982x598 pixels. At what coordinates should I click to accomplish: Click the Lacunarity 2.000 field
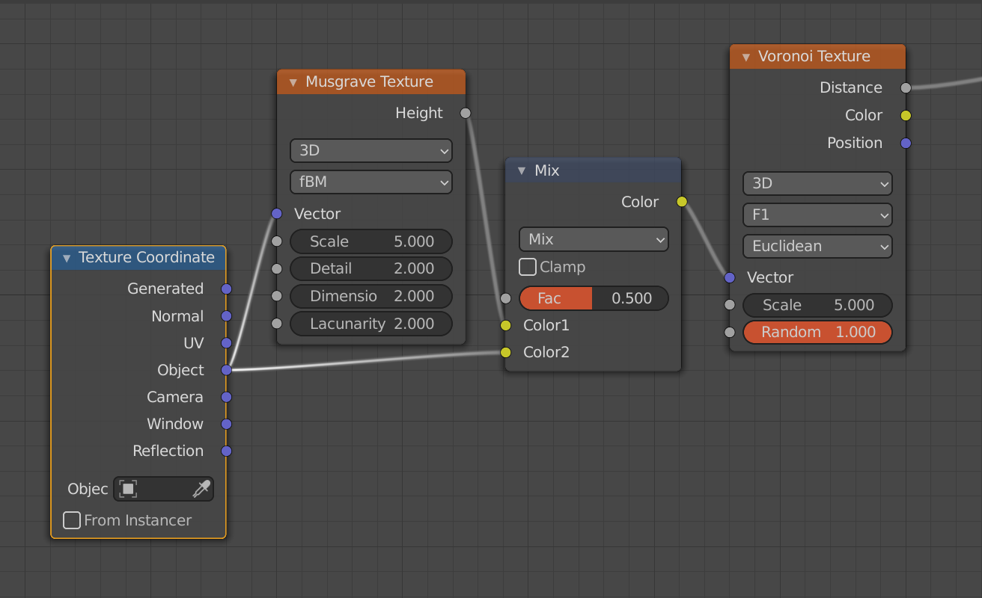point(371,324)
